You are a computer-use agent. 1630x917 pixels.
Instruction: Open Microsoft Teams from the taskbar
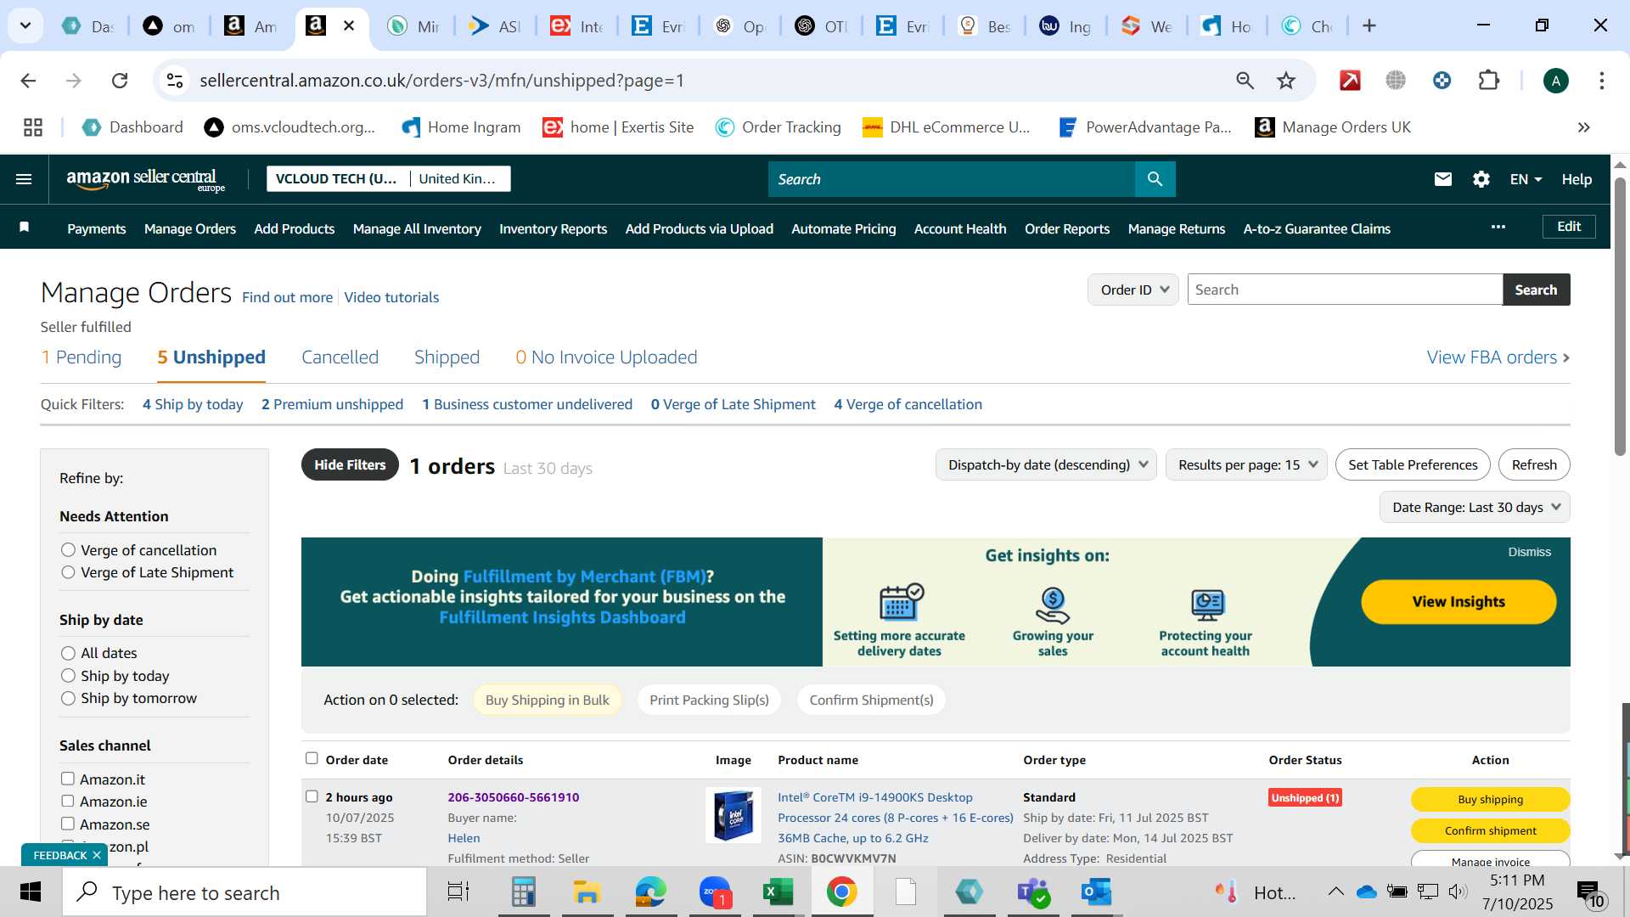[x=1033, y=892]
